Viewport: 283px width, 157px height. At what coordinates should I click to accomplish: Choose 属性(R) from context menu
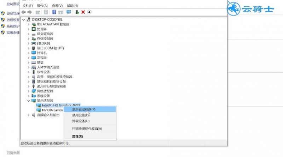[x=90, y=137]
